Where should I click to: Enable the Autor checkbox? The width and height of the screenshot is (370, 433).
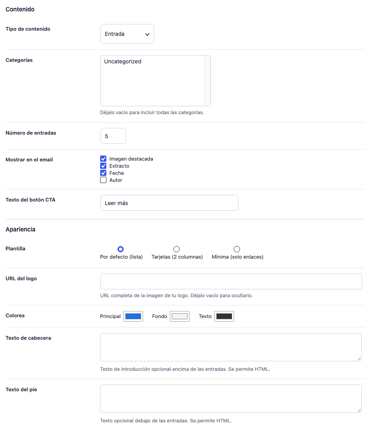[103, 180]
